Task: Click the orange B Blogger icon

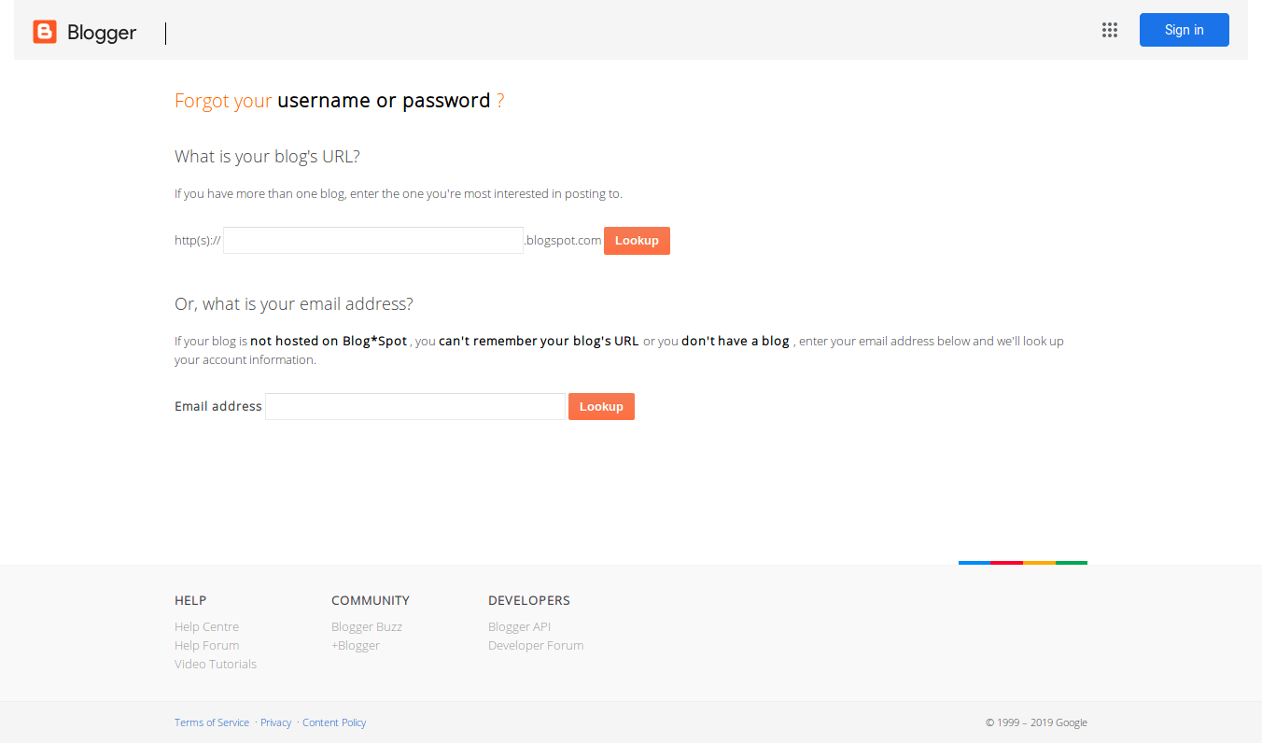Action: tap(44, 31)
